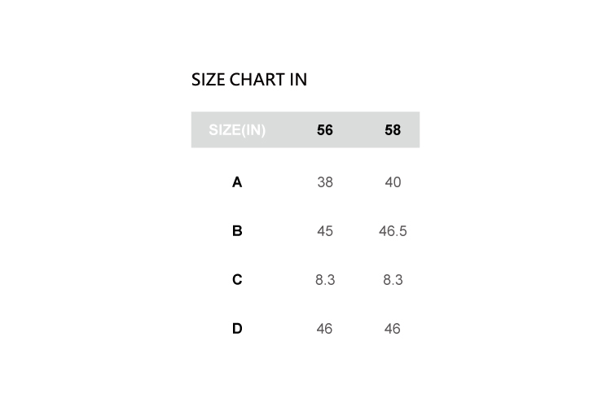
Task: Click row C's 8.3 under size 58
Action: (x=393, y=280)
